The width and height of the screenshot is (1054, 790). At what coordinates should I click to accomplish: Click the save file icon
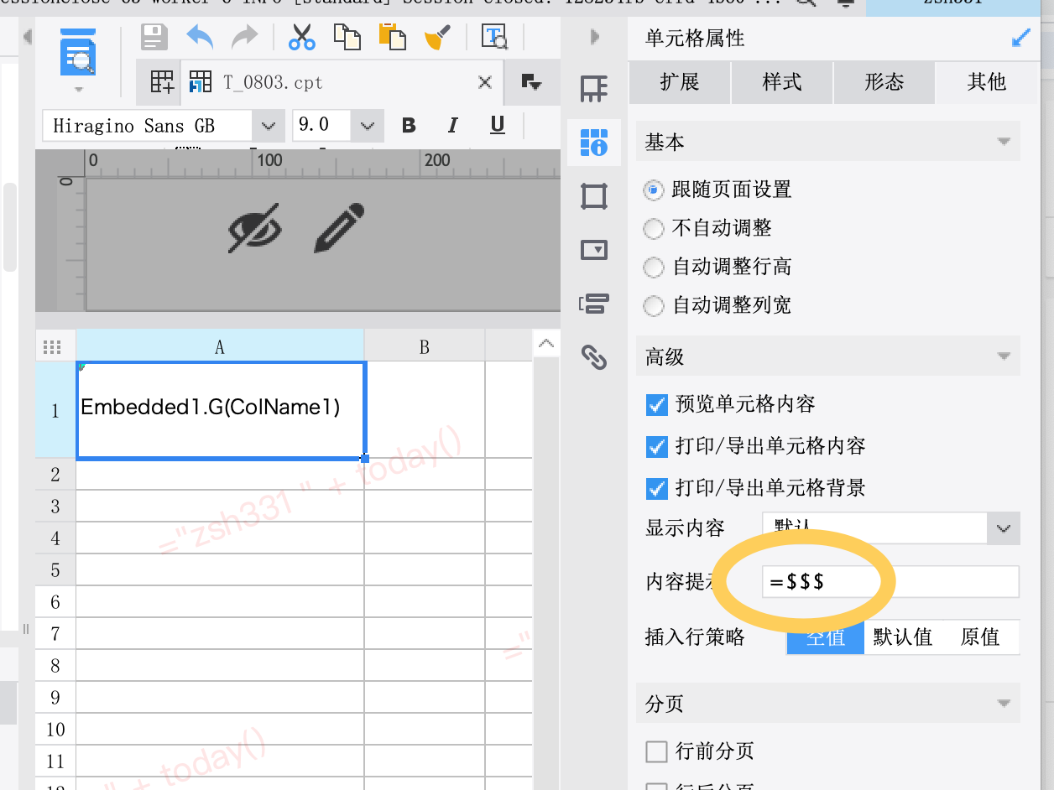coord(154,37)
